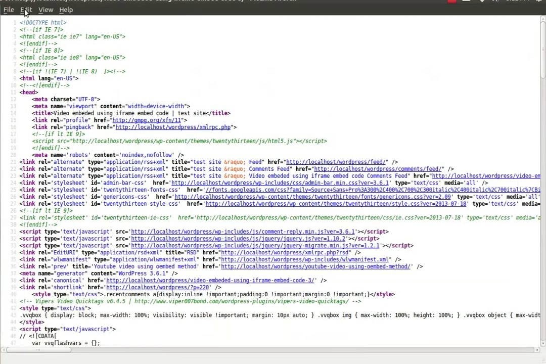Follow the gmpg.org/xfn/11 profile link
The width and height of the screenshot is (546, 364).
click(x=147, y=120)
